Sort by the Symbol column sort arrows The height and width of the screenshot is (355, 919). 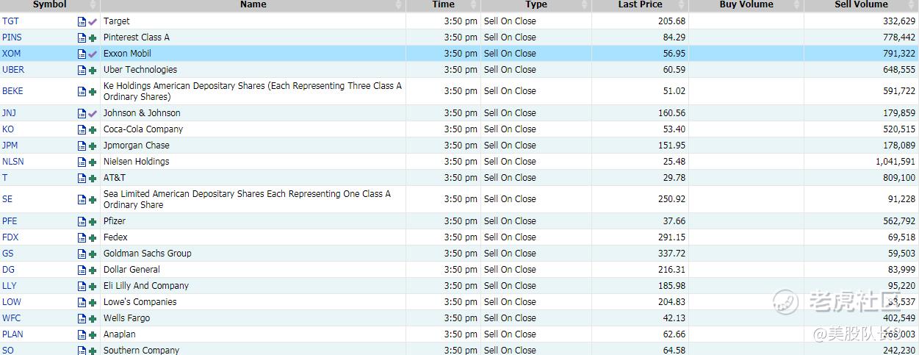tap(93, 4)
